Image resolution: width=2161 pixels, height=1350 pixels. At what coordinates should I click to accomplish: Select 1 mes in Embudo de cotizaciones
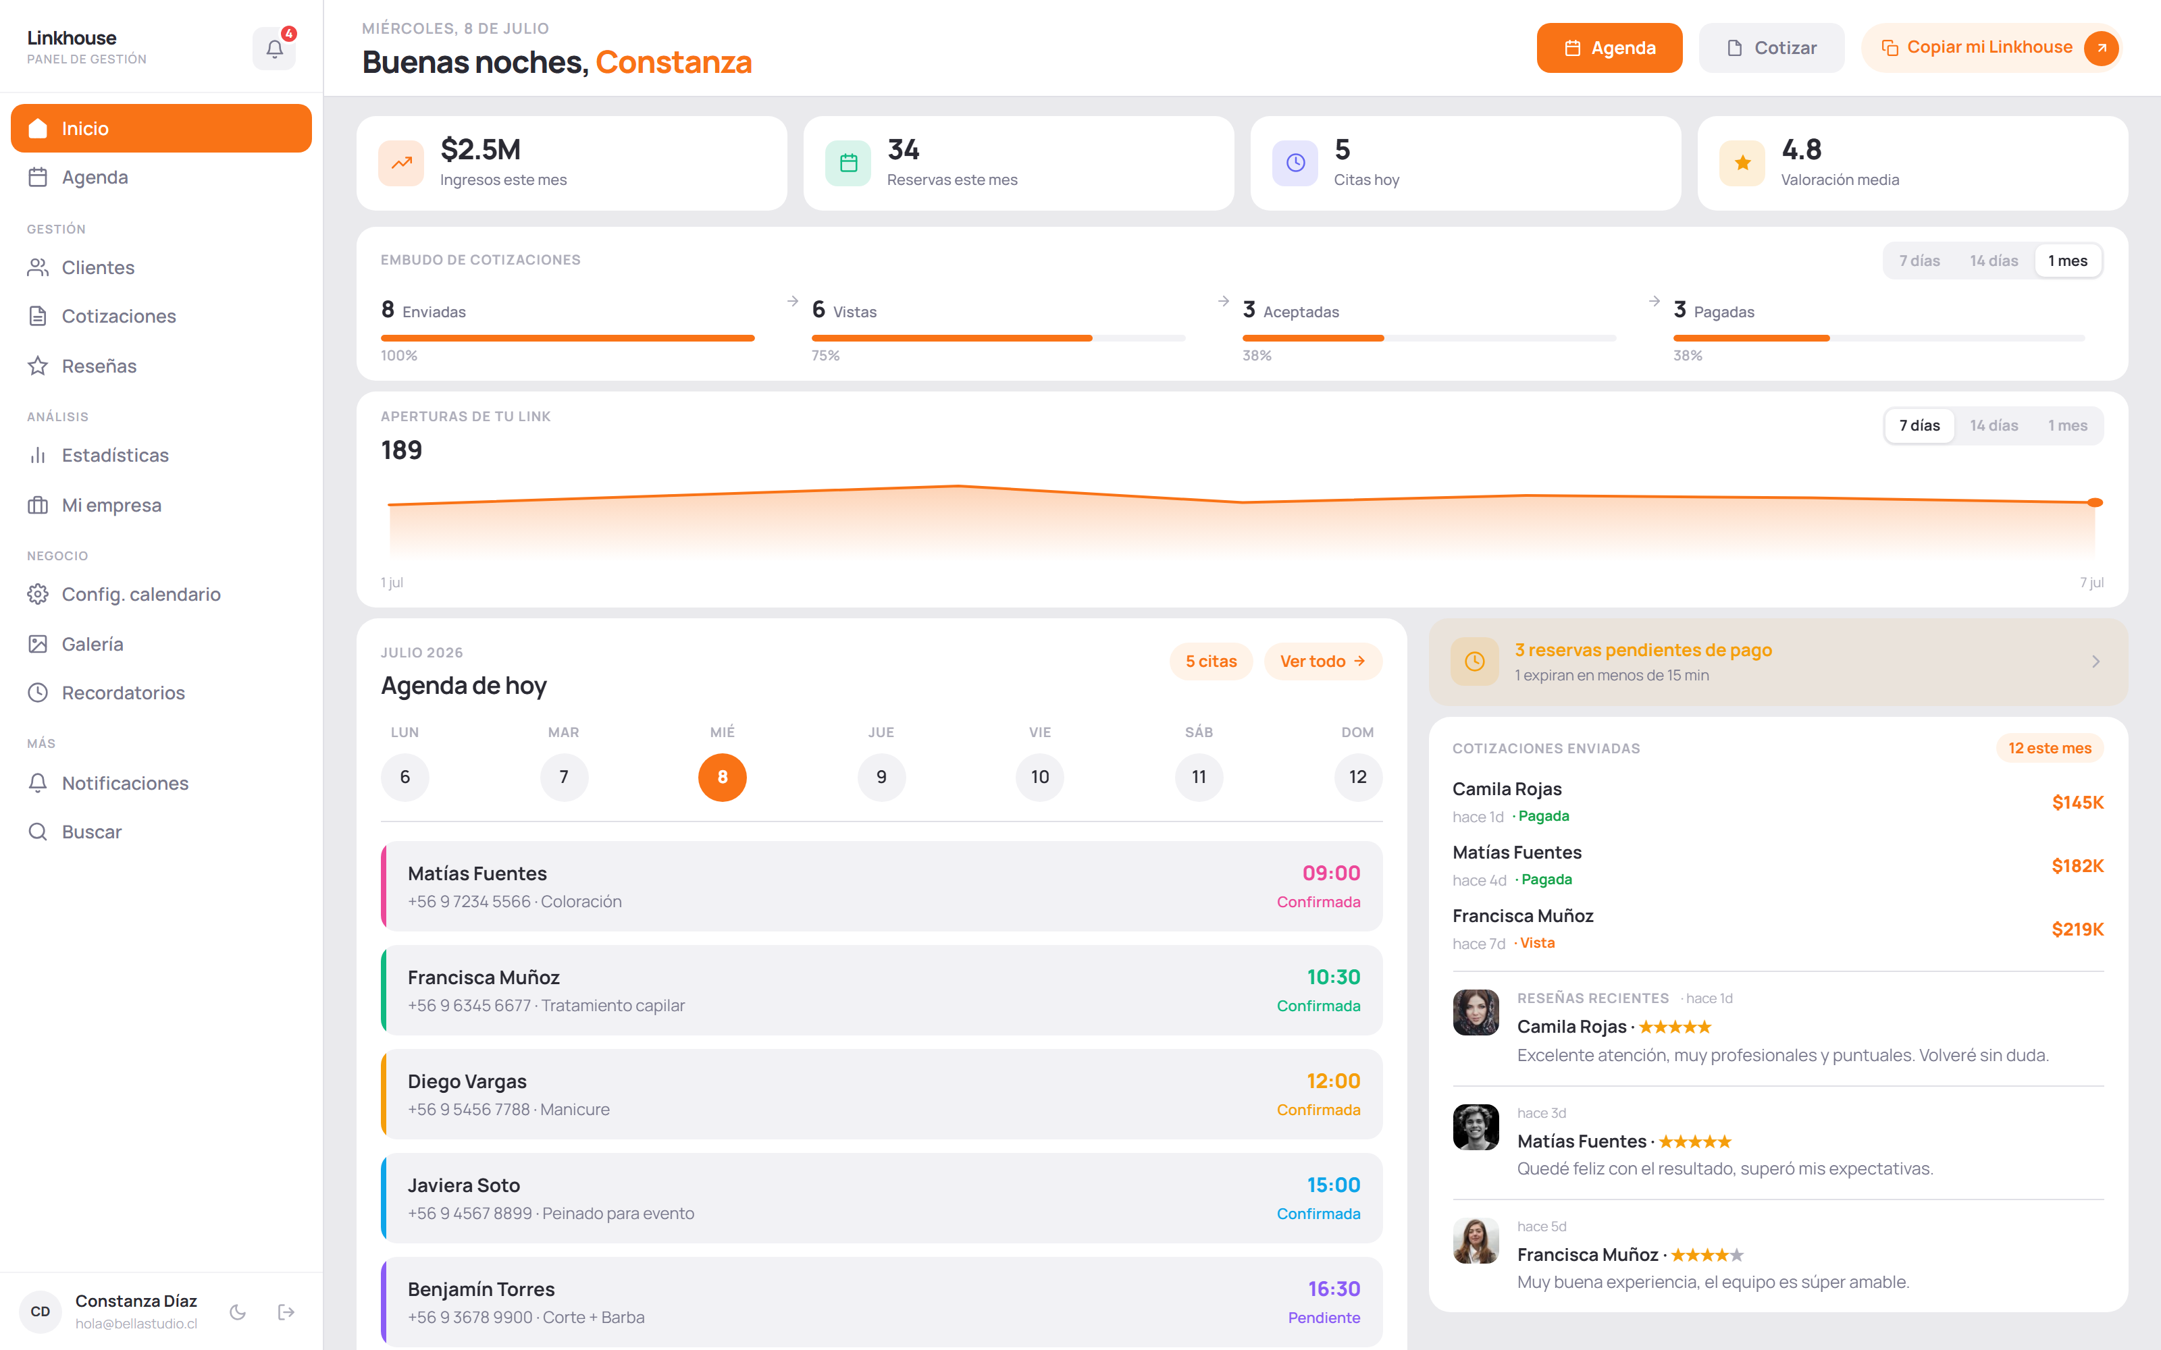coord(2067,261)
